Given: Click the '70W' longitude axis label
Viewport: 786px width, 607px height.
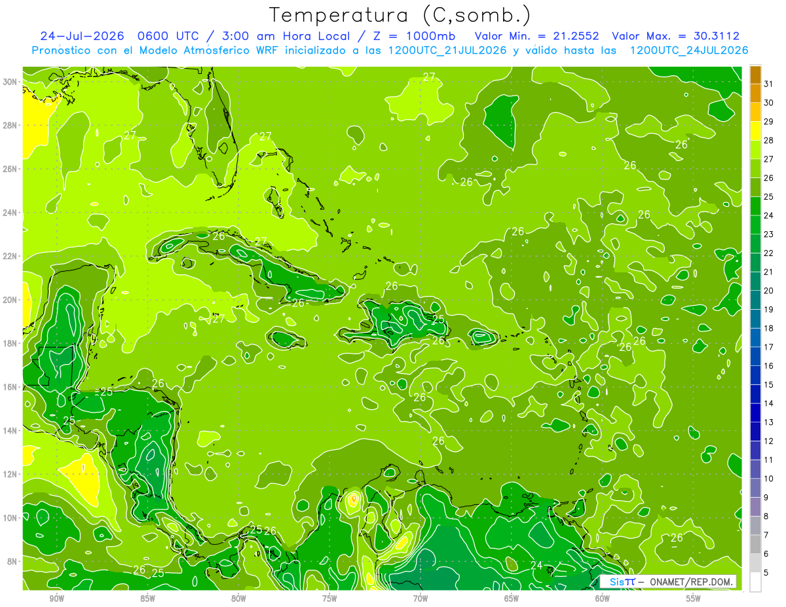Looking at the screenshot, I should 421,598.
